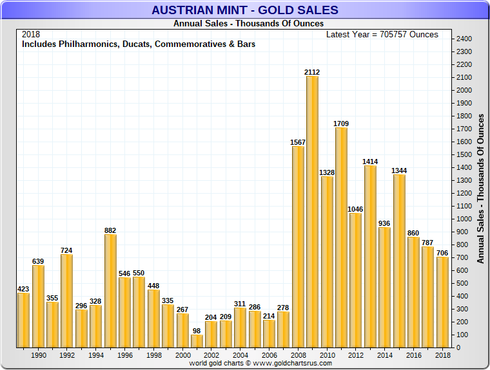Click the x-axis year label 2014
This screenshot has height=370, width=490.
(385, 355)
